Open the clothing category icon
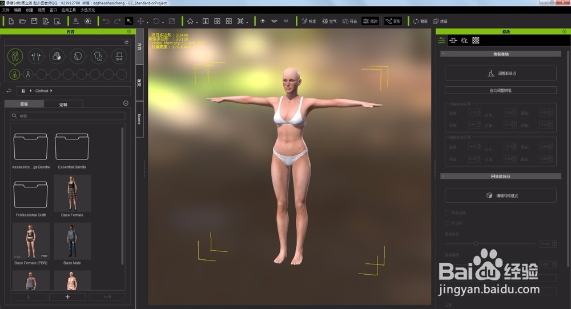Image resolution: width=571 pixels, height=309 pixels. [x=98, y=57]
